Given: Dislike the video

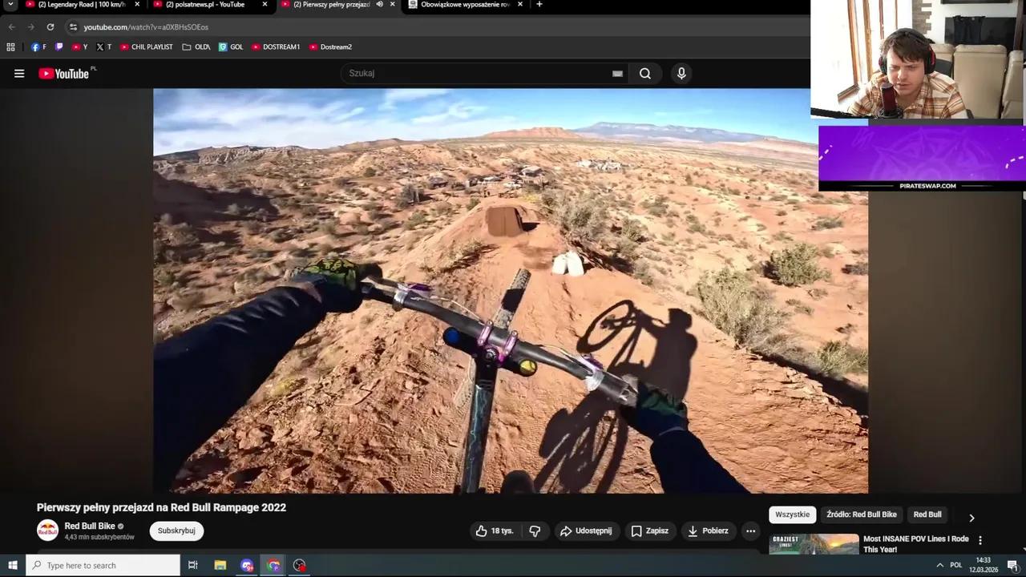Looking at the screenshot, I should (x=535, y=531).
